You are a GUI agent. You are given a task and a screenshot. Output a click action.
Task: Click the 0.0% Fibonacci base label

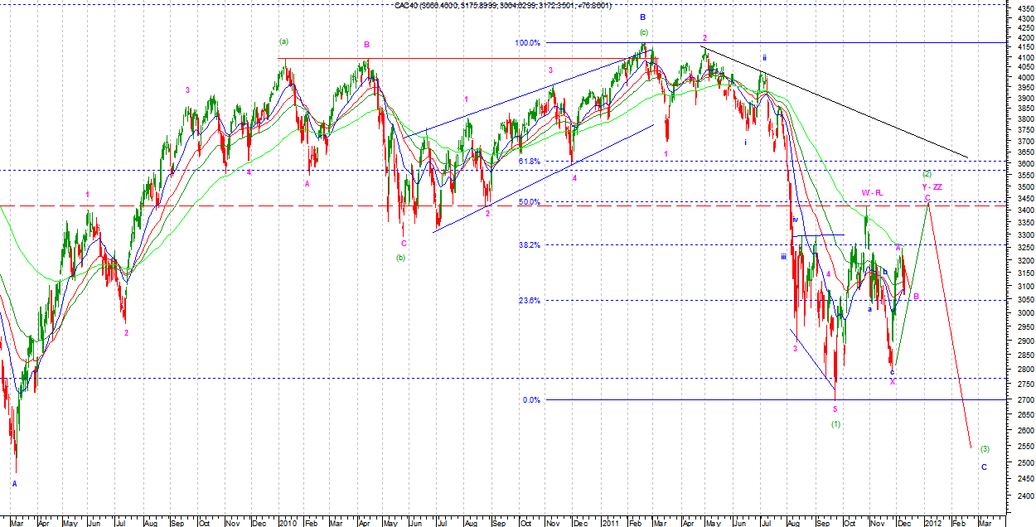(x=531, y=400)
